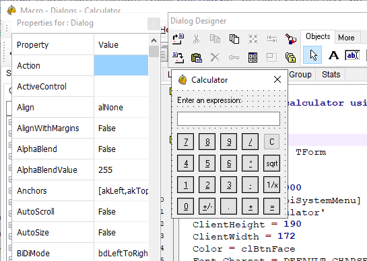Open the Group tab

coord(300,75)
